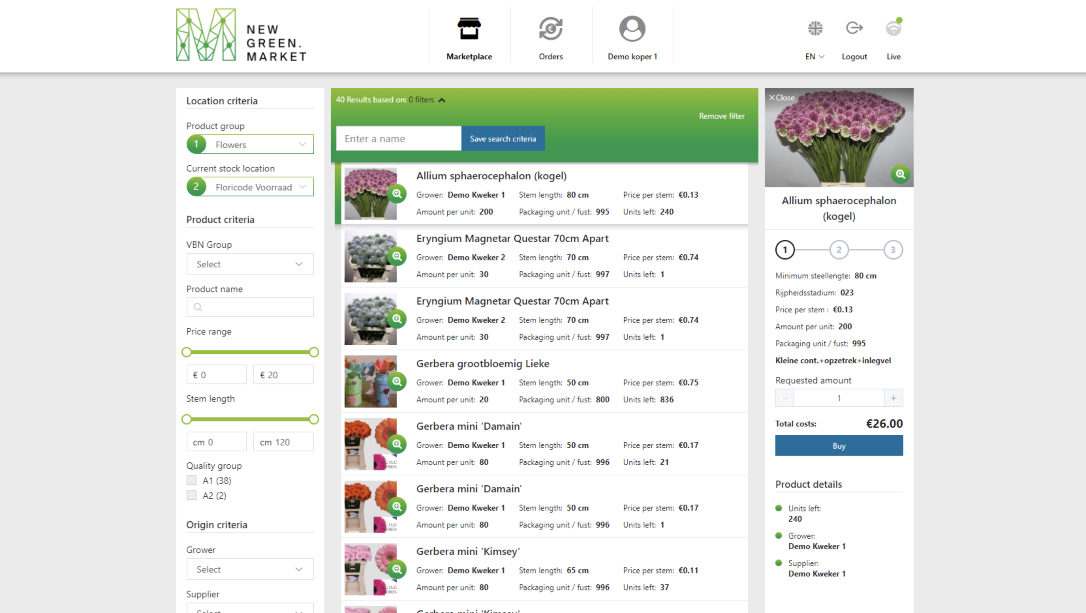Image resolution: width=1086 pixels, height=613 pixels.
Task: Go to step 3 in the purchase stepper
Action: click(892, 250)
